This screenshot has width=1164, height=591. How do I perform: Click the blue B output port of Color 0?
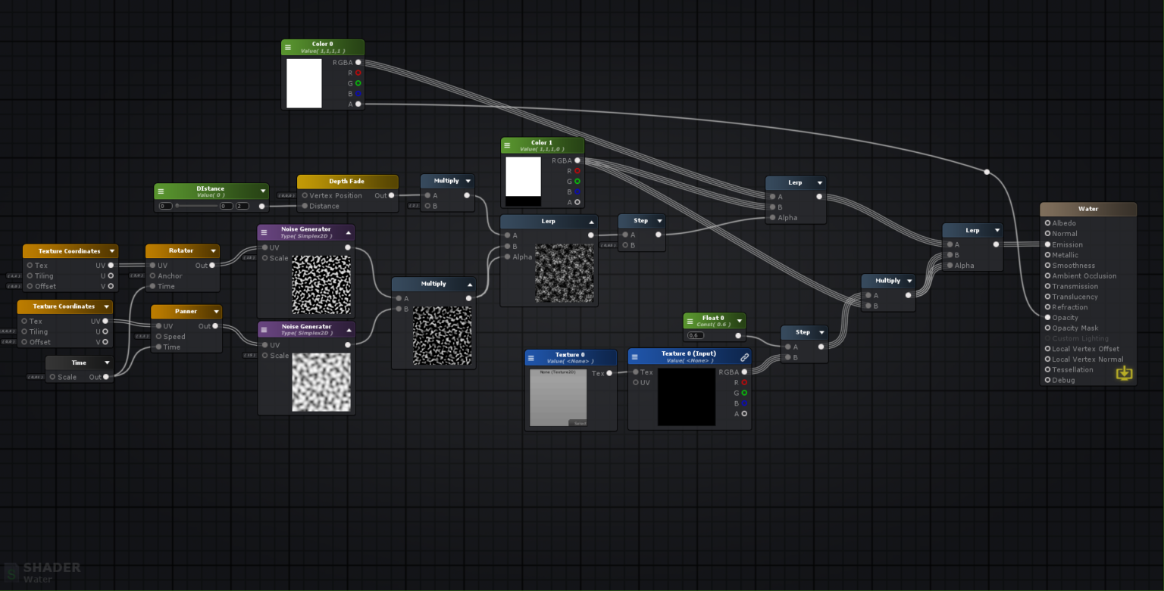(358, 94)
